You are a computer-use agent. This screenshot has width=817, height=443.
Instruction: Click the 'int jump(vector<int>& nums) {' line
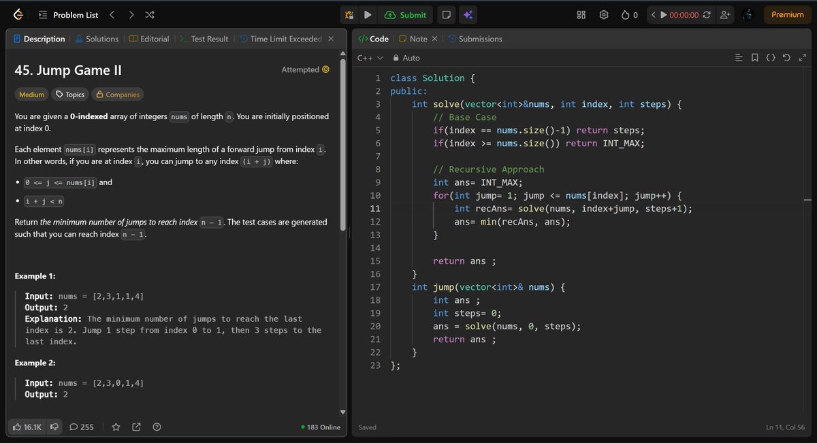coord(489,287)
